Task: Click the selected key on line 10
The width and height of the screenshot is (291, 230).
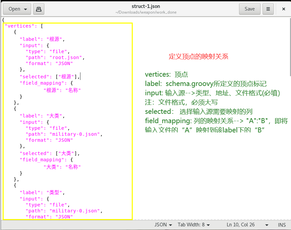Action: click(34, 77)
